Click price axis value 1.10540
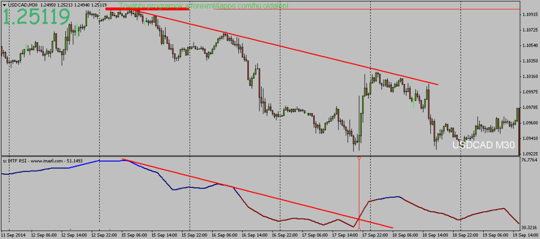540x239 pixels. 529,46
